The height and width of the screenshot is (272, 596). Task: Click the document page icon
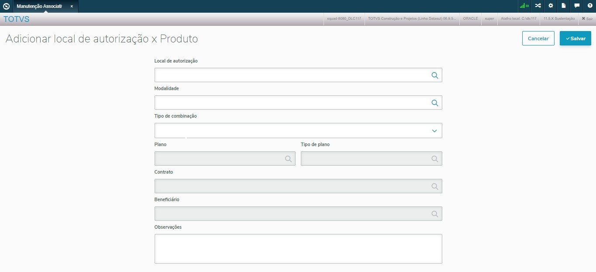click(564, 6)
